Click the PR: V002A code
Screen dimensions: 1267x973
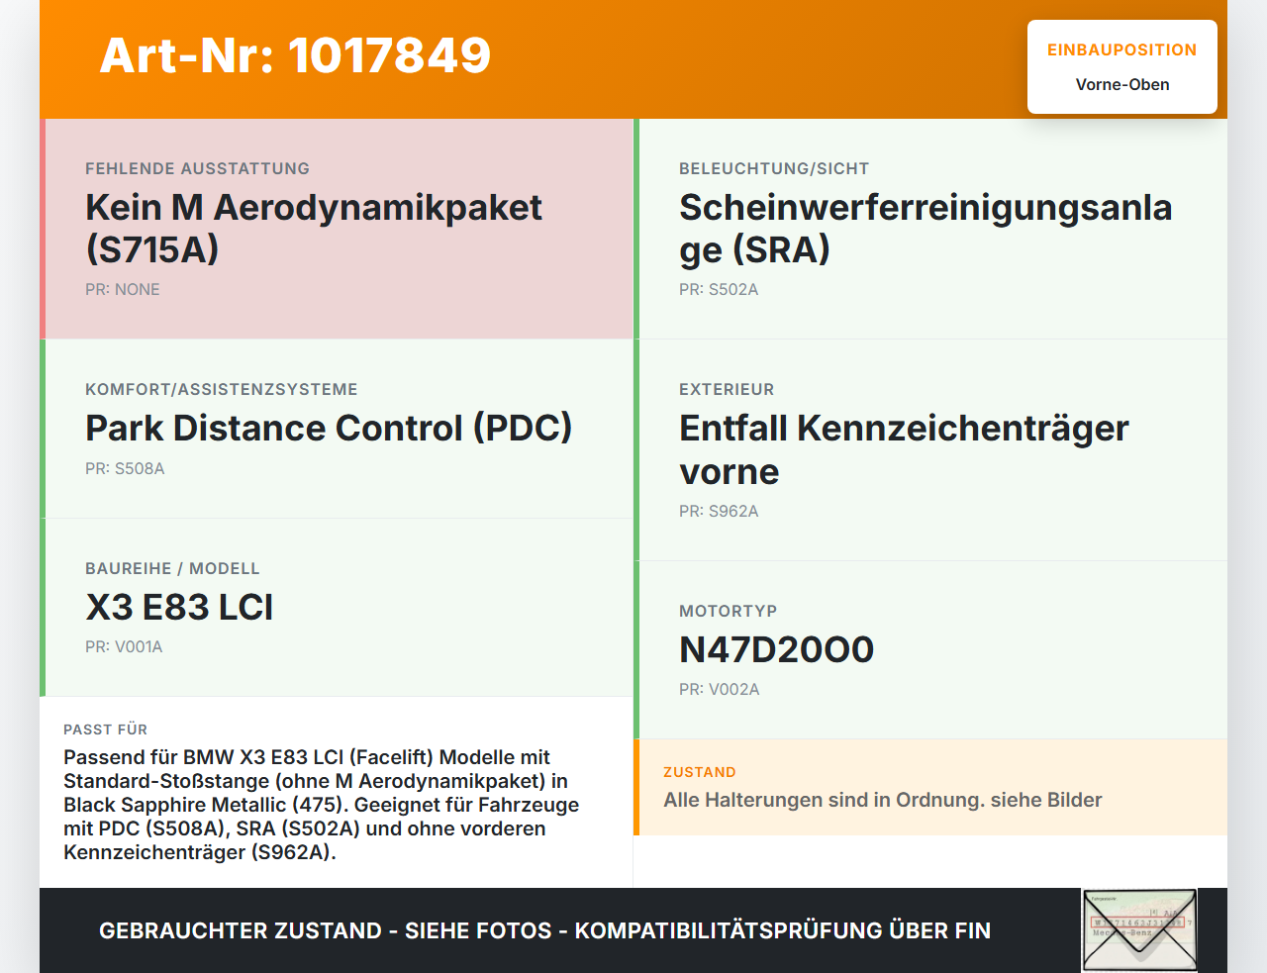click(719, 690)
